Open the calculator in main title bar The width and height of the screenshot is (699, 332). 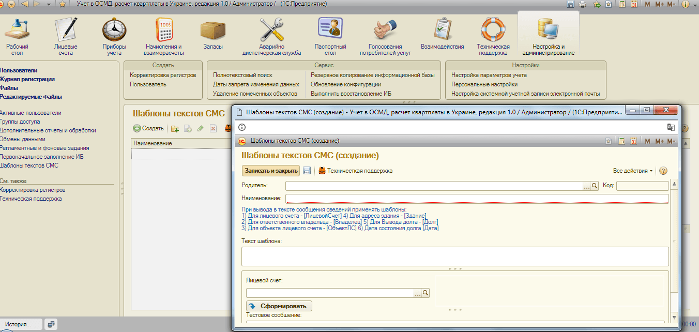622,4
